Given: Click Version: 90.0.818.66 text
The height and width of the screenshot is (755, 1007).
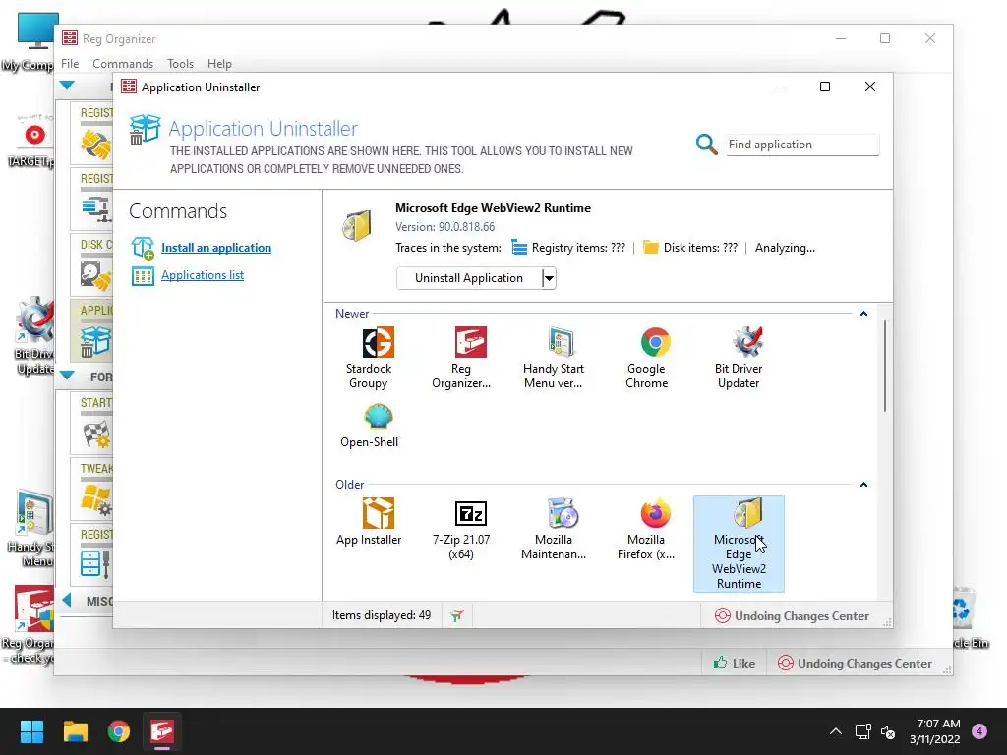Looking at the screenshot, I should [x=445, y=227].
